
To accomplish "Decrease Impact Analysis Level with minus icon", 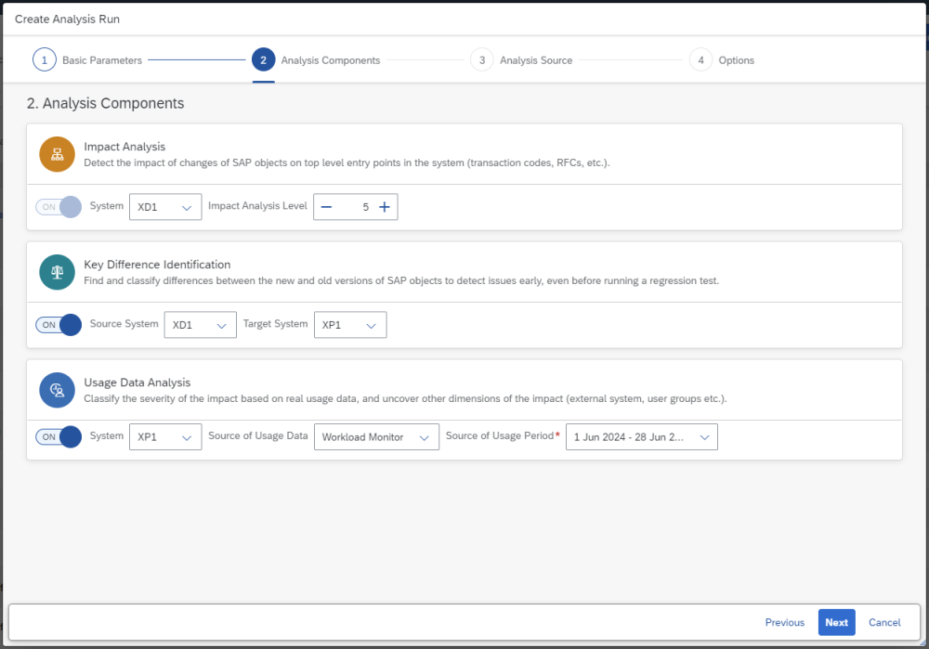I will coord(326,207).
